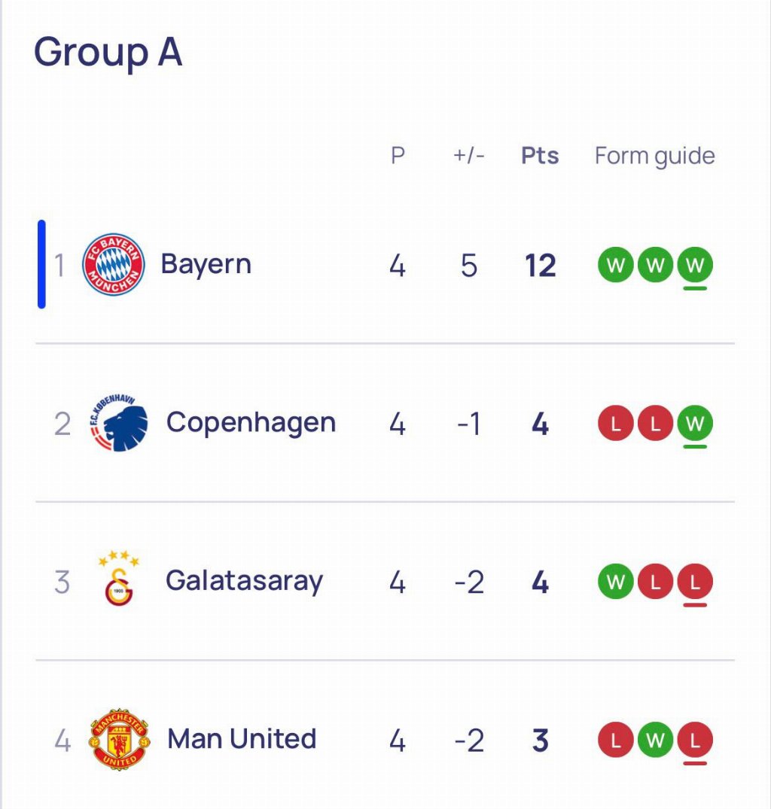Open the Bayern team name link
The width and height of the screenshot is (771, 809).
point(206,265)
